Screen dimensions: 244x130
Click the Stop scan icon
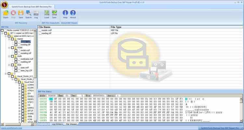click(x=13, y=13)
